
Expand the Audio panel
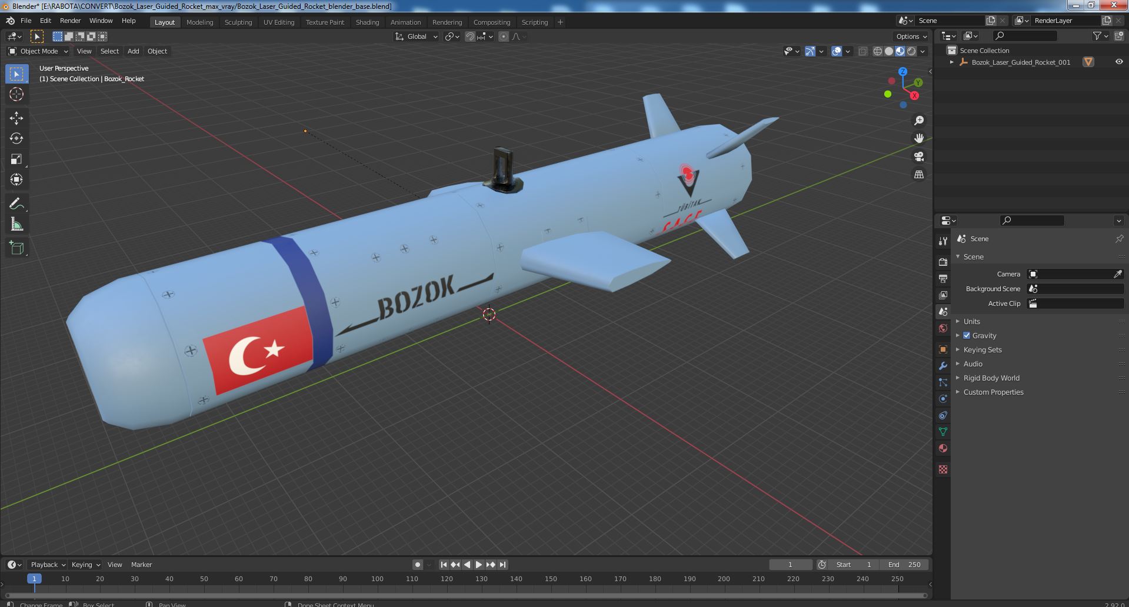973,363
